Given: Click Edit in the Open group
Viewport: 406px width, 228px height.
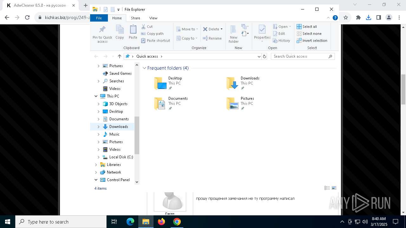Looking at the screenshot, I should (x=279, y=34).
